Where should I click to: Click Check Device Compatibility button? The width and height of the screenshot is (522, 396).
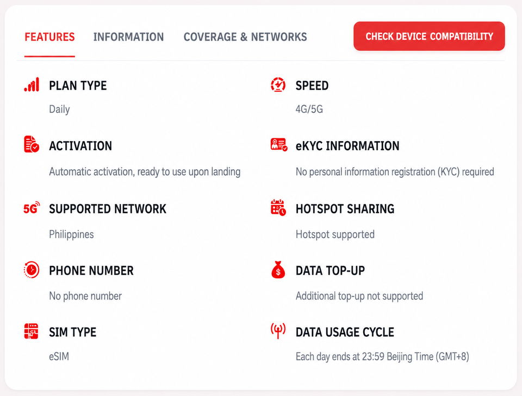[x=429, y=36]
